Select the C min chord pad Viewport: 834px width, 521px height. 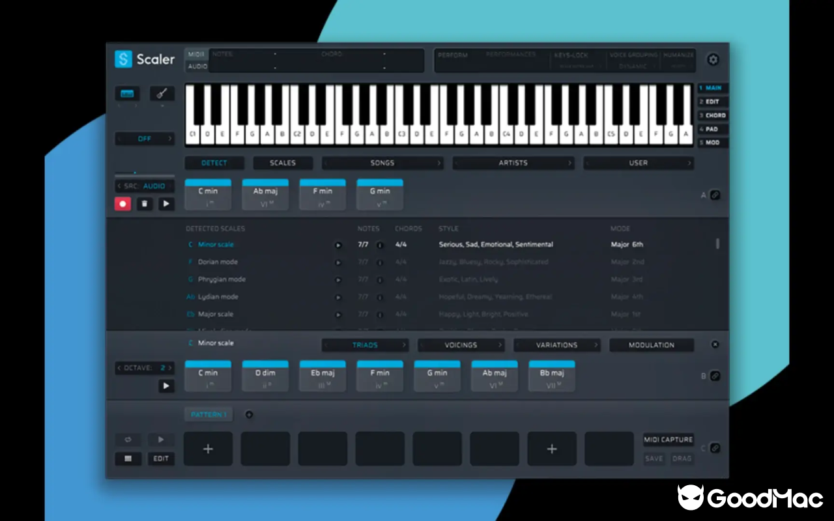(x=208, y=194)
